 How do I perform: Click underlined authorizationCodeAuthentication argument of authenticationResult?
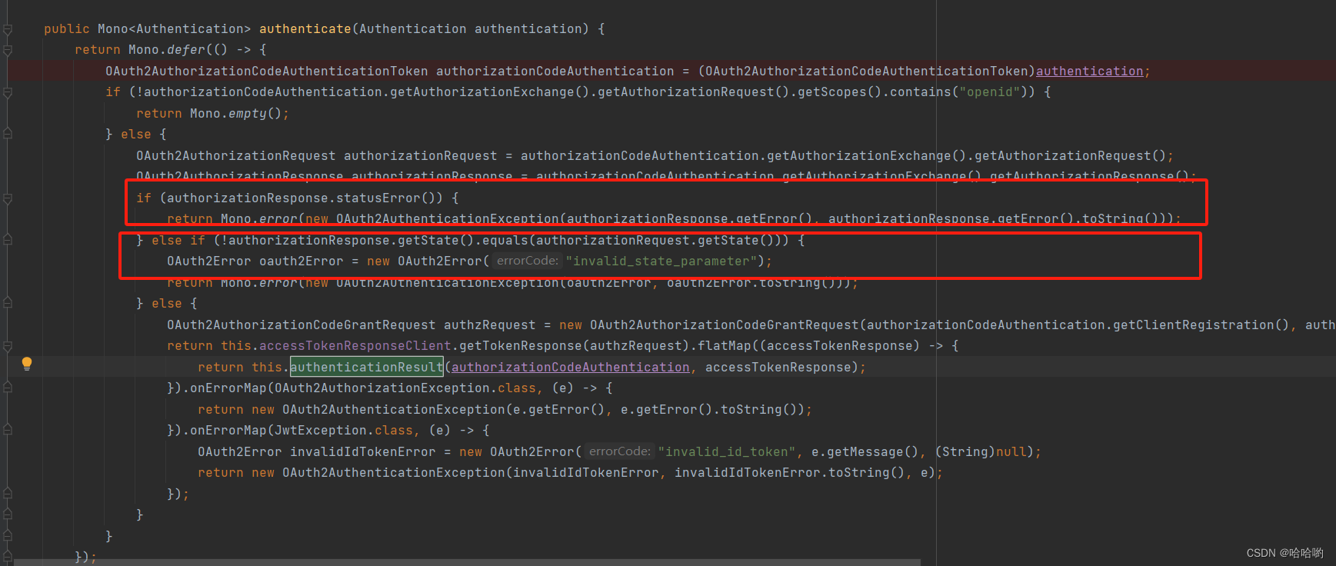(x=570, y=367)
